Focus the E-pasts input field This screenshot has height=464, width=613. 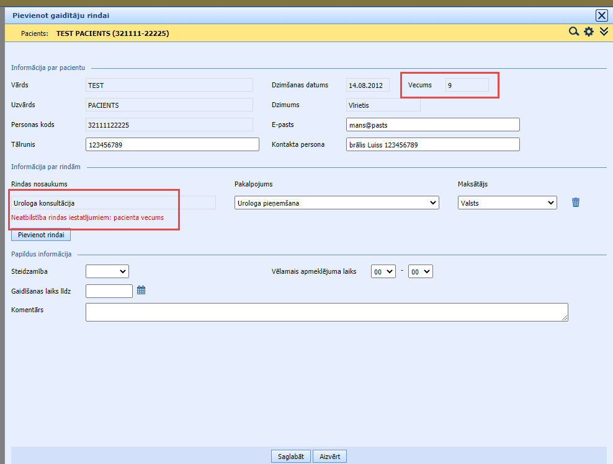[x=432, y=125]
